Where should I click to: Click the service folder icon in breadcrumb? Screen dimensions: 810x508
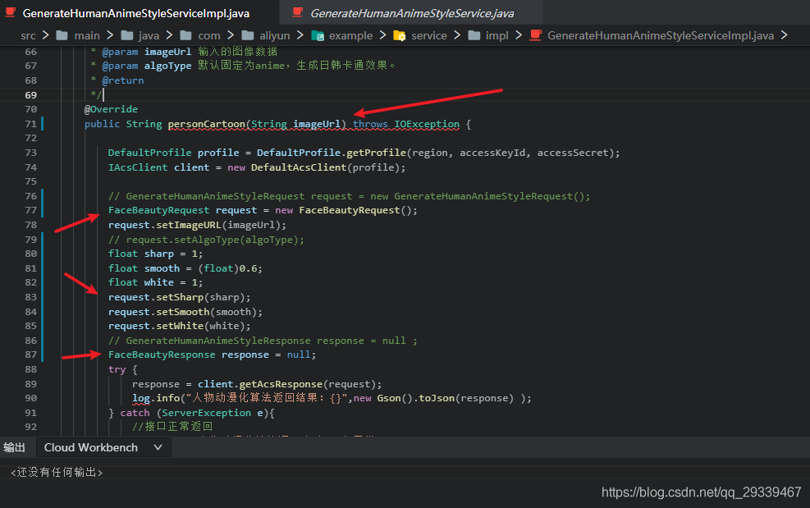click(400, 35)
